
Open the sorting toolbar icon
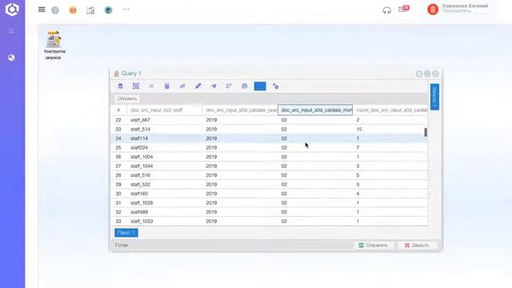[229, 86]
